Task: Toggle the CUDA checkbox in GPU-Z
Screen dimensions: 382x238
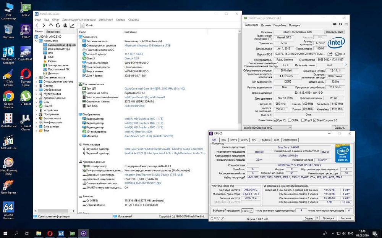Action: point(290,120)
